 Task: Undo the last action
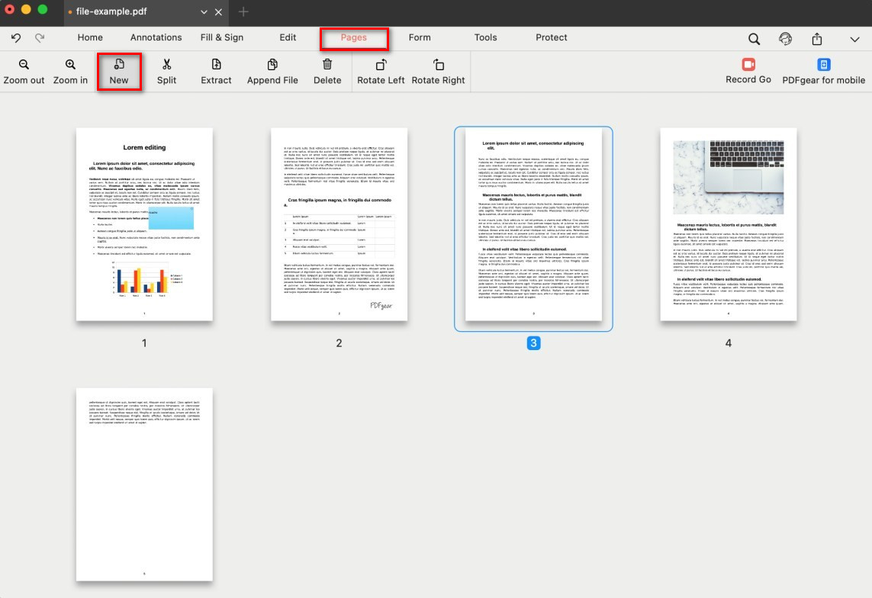(16, 37)
